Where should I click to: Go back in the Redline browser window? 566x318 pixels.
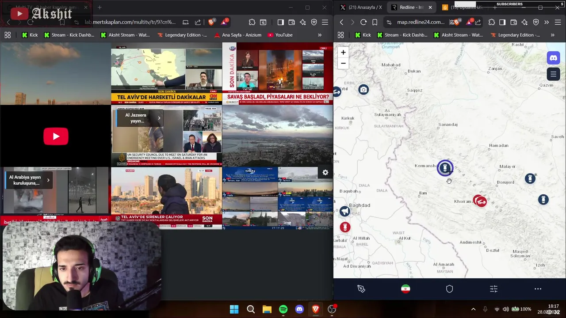coord(341,22)
